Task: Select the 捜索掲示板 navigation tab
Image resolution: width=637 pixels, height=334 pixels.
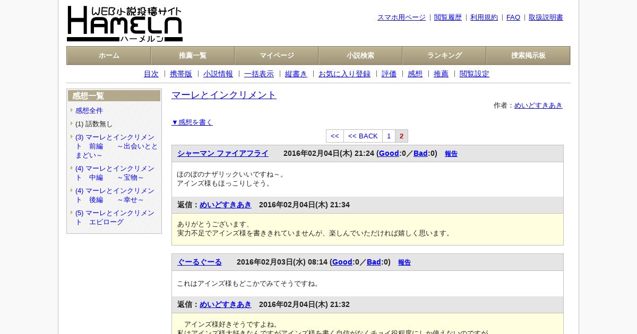Action: (528, 56)
